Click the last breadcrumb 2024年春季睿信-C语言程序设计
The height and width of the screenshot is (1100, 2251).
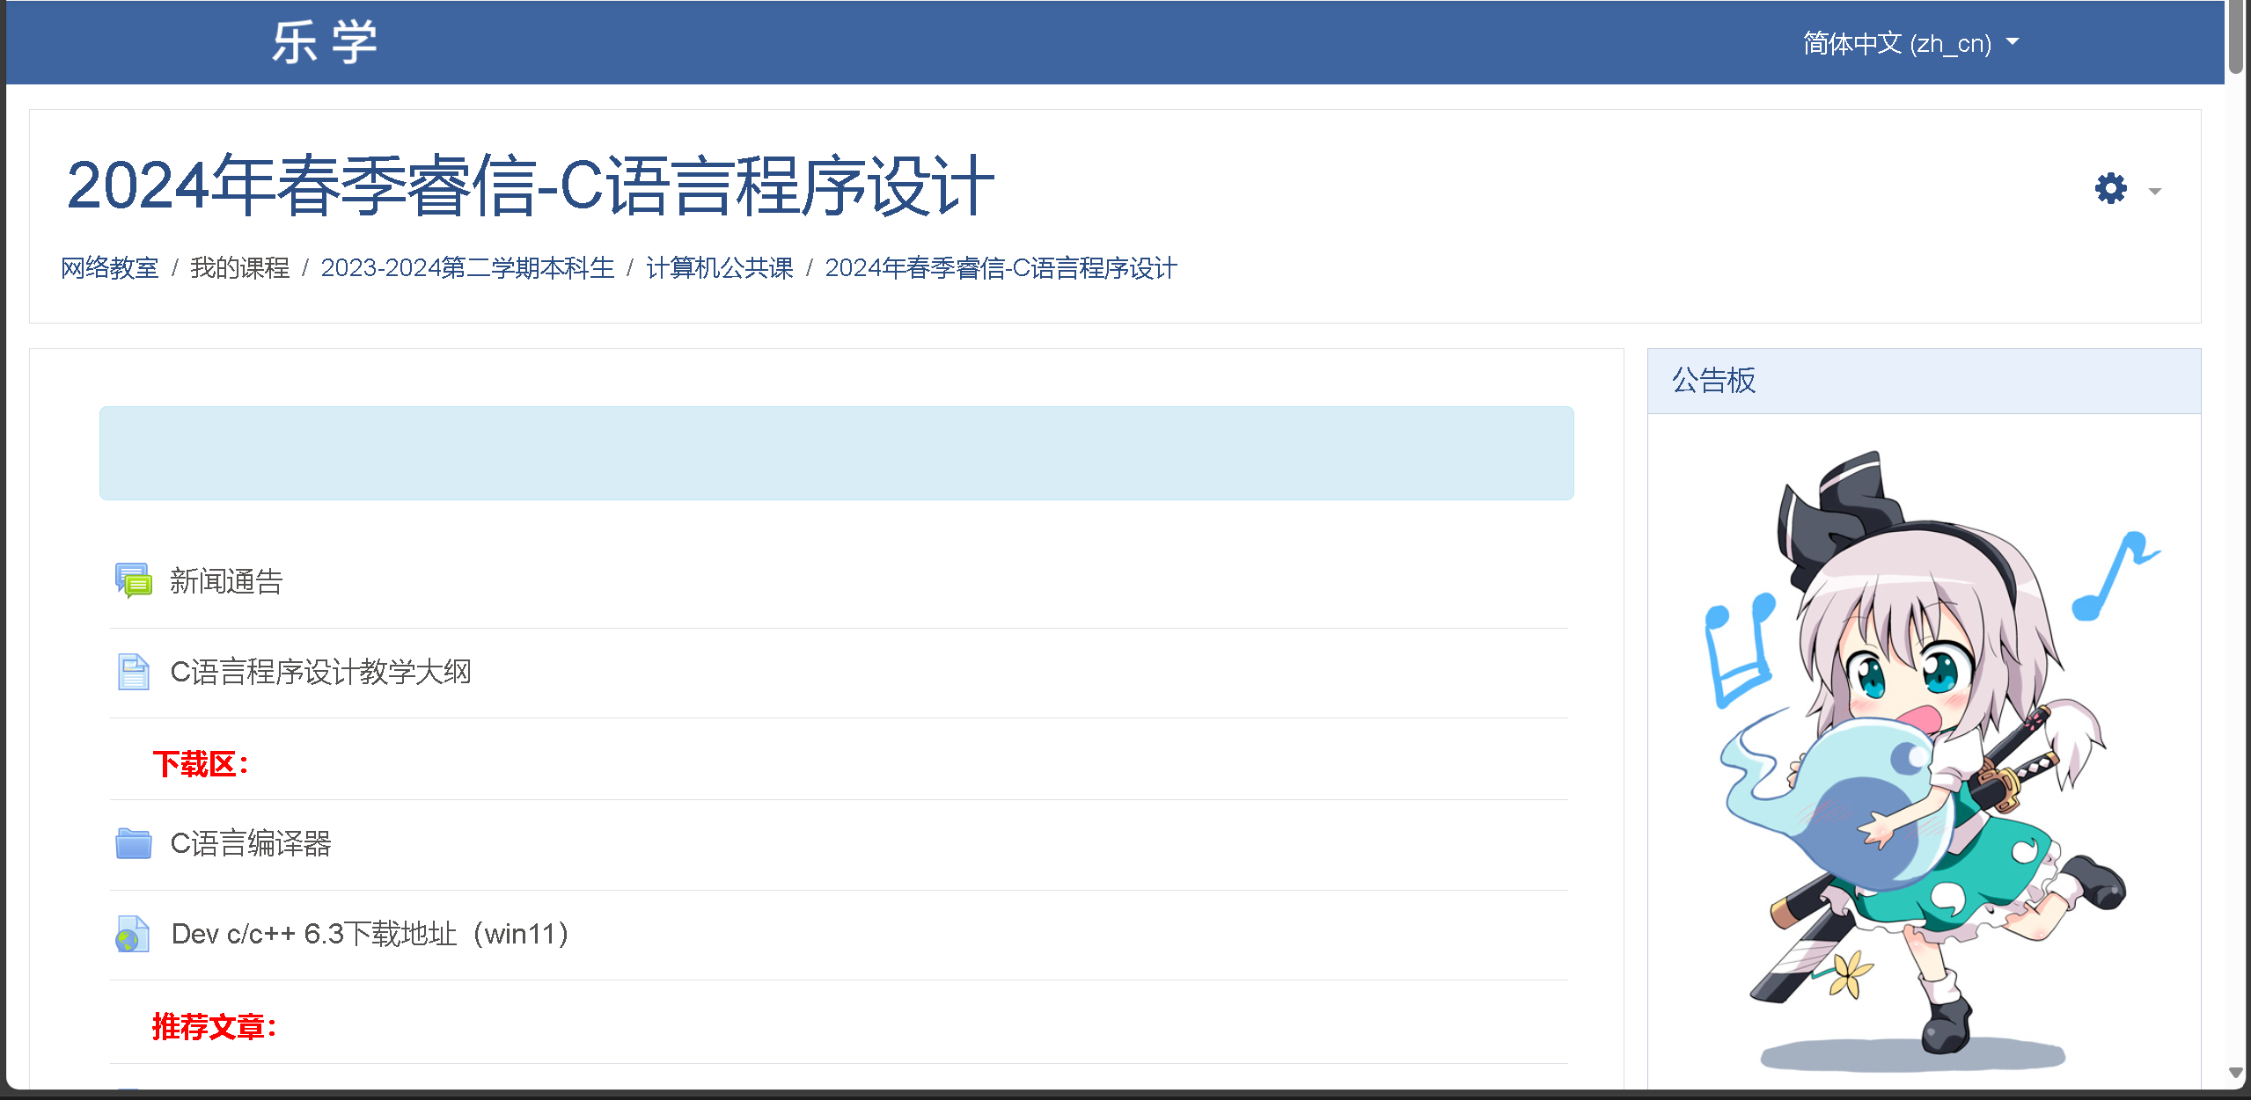1001,267
